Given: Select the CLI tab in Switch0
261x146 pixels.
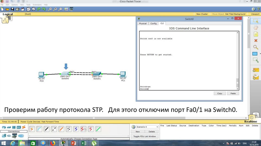Looking at the screenshot, I should pos(162,23).
